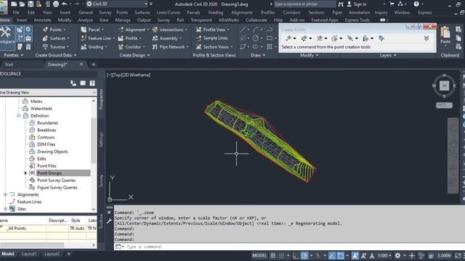Image resolution: width=465 pixels, height=261 pixels.
Task: Click the Autodesk App Store cart icon
Action: click(x=392, y=4)
